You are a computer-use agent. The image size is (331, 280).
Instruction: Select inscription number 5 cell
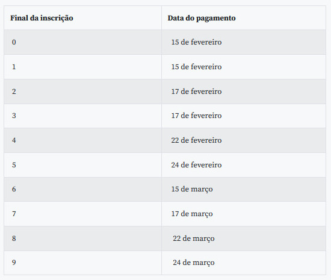tap(83, 165)
